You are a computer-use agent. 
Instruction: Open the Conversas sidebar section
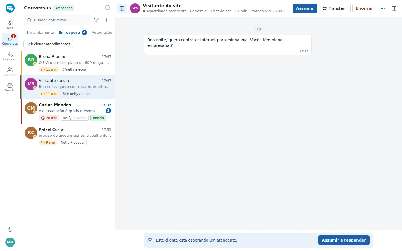coord(10,40)
